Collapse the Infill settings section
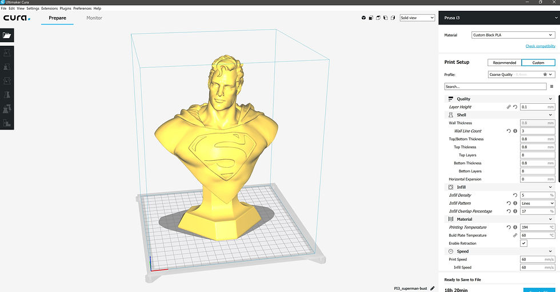This screenshot has height=292, width=560. pos(500,187)
